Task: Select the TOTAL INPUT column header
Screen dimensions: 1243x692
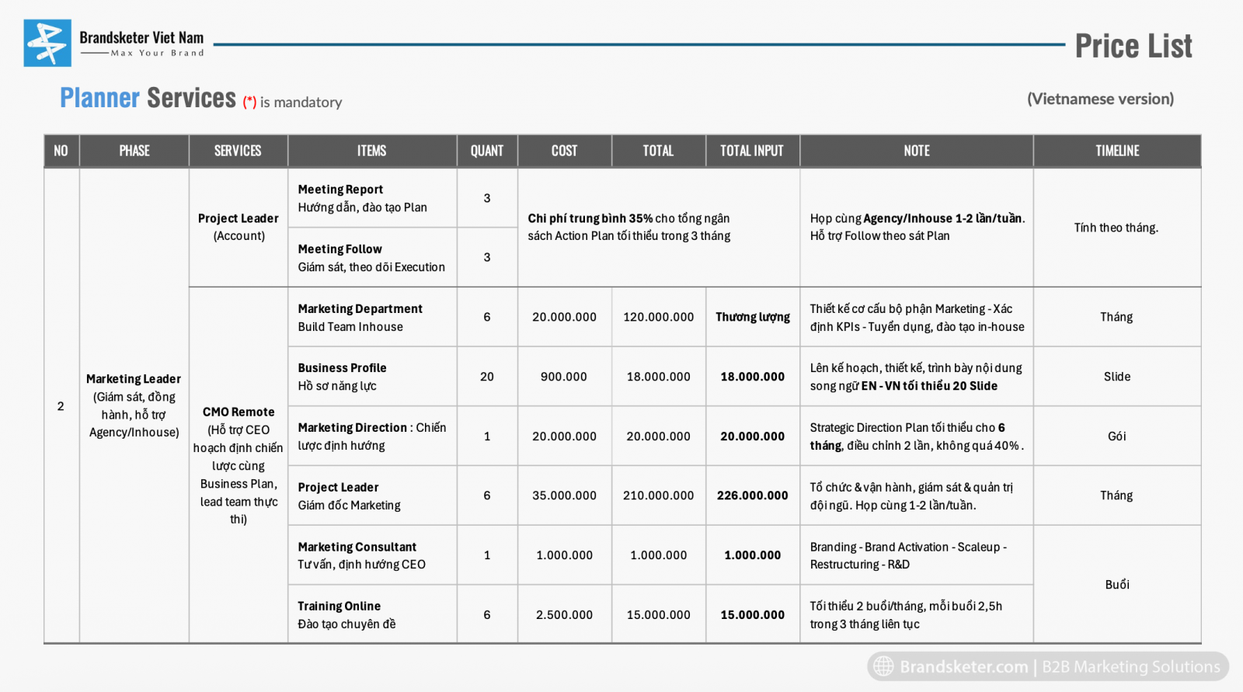Action: point(751,151)
